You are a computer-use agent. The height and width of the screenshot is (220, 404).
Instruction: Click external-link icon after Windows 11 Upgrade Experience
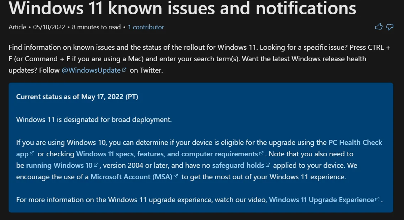coord(377,200)
